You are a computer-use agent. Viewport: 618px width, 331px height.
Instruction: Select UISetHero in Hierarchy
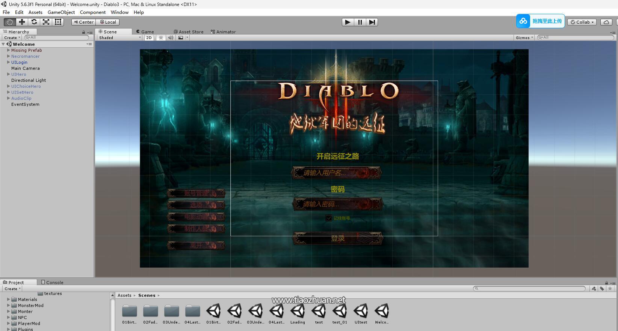[22, 92]
